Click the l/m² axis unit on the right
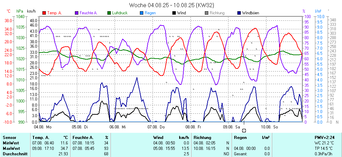Screen dimensions: 342x157 (318, 11)
